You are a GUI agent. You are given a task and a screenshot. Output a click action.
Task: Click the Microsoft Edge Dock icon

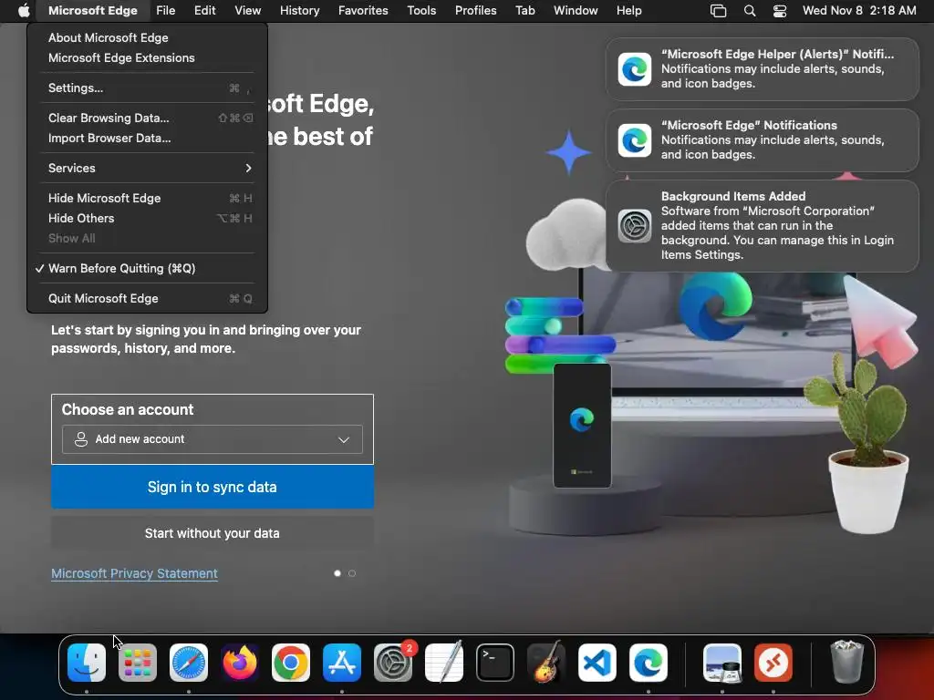649,663
